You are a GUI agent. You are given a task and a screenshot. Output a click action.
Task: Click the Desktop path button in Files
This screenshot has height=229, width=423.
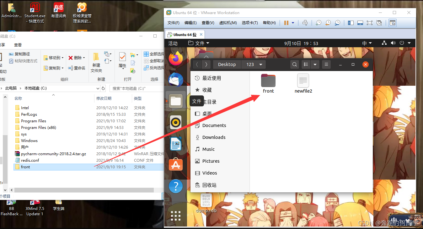pyautogui.click(x=227, y=64)
